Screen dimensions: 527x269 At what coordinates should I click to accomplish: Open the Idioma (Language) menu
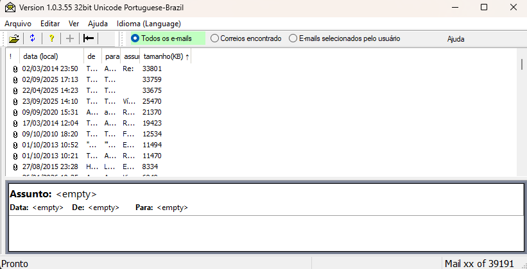pyautogui.click(x=148, y=23)
